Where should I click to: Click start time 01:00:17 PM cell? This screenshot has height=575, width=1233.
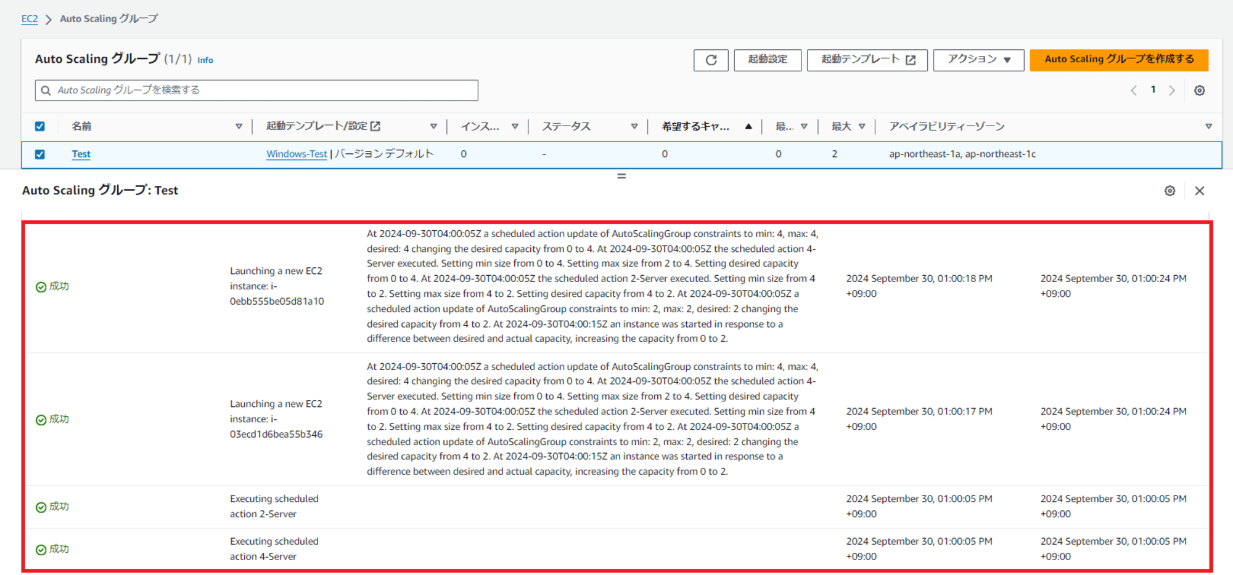[x=919, y=419]
